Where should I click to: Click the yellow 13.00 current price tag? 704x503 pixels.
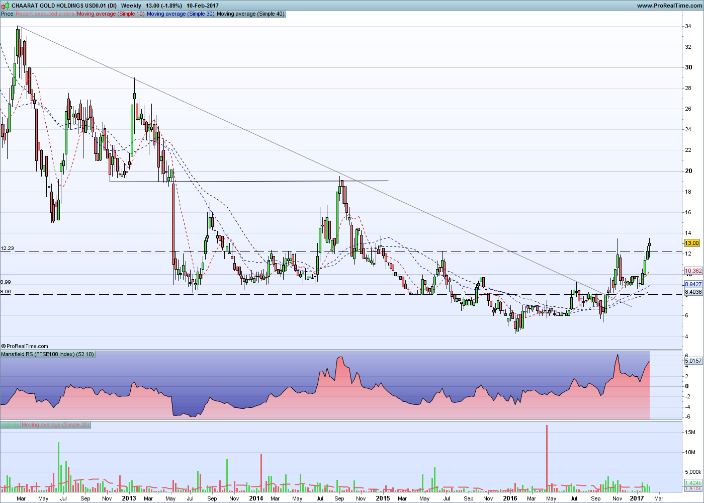(692, 243)
